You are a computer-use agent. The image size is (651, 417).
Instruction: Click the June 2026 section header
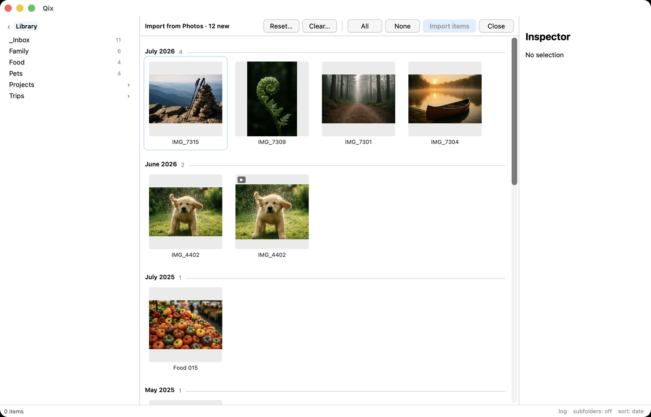coord(161,164)
